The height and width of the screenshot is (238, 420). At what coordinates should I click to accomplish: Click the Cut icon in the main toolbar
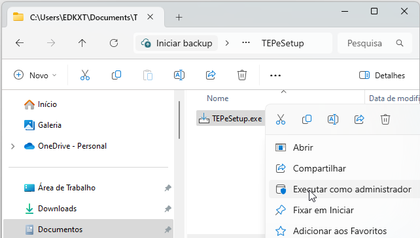85,76
